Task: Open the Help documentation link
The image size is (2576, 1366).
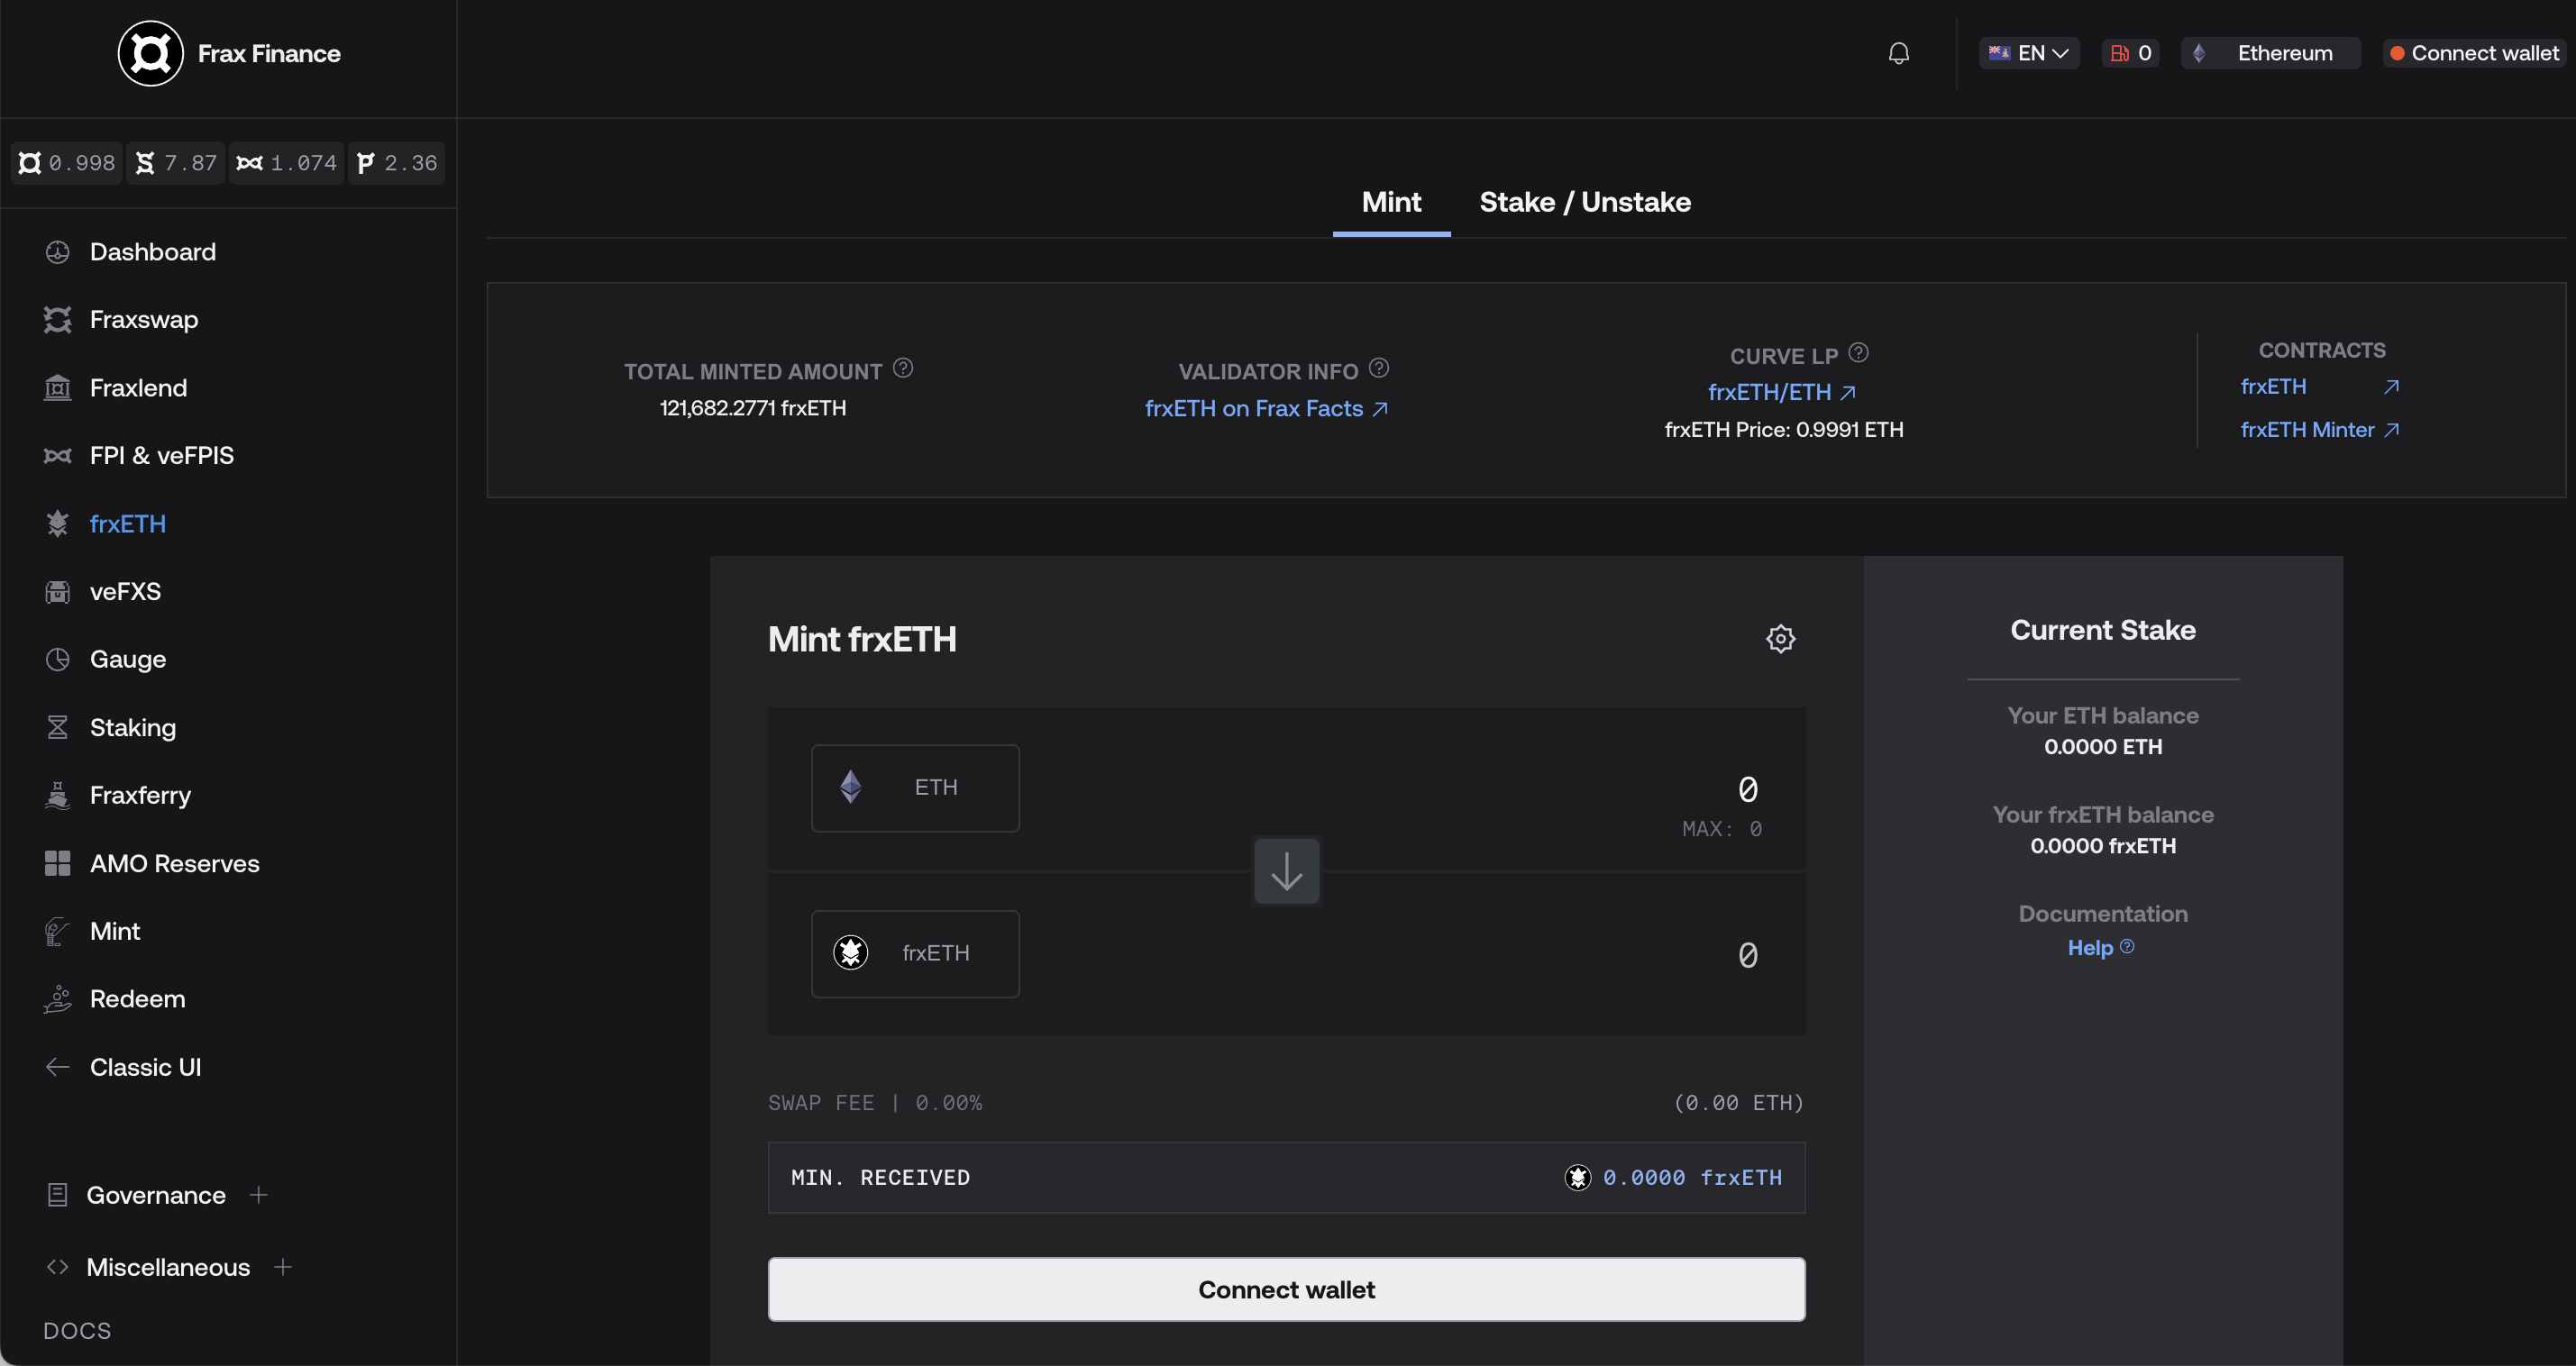Action: 2101,948
